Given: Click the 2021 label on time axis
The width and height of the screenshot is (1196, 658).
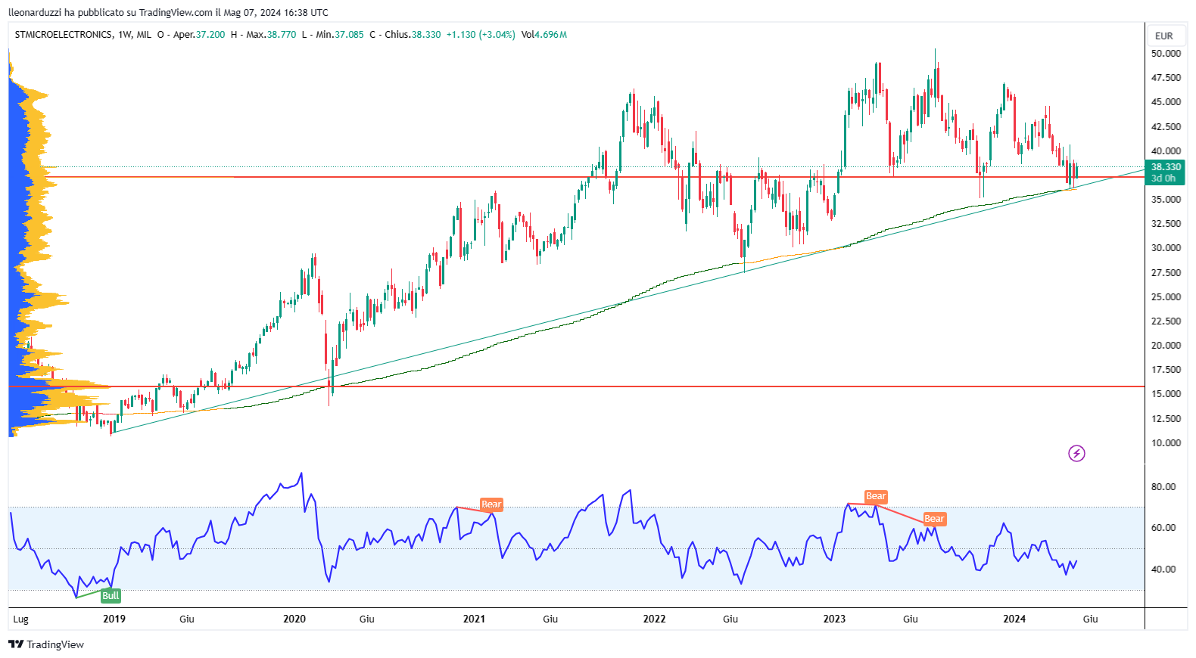Looking at the screenshot, I should pyautogui.click(x=474, y=619).
